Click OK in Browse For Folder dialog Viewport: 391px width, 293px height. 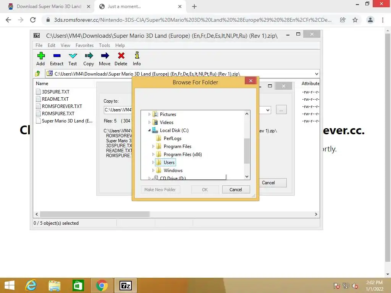[205, 190]
